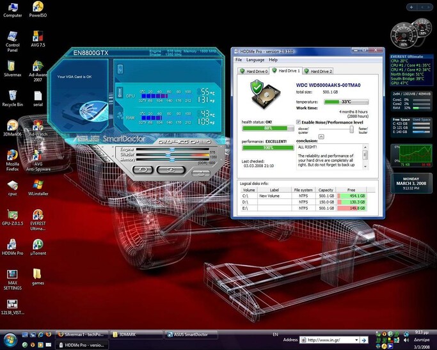Expand the noise level arrow under slider
Screen dimensions: 437x350
[321, 136]
